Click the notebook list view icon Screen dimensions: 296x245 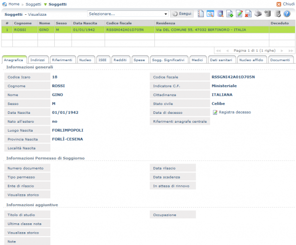point(201,14)
